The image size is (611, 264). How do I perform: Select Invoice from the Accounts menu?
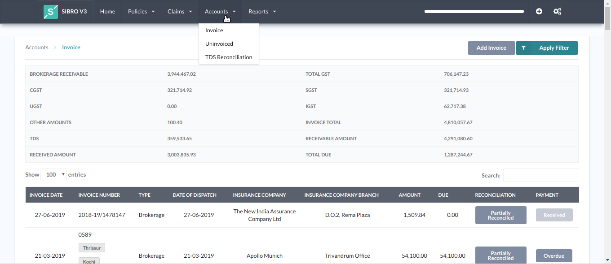click(214, 30)
